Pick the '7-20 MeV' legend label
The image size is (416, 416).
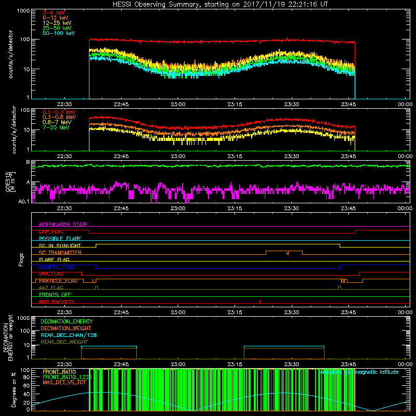pyautogui.click(x=56, y=127)
